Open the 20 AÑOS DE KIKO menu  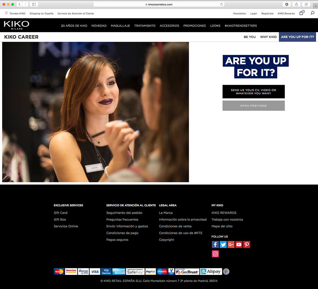[x=74, y=26]
